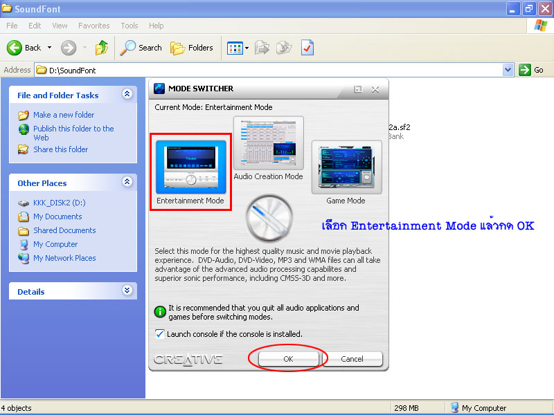
Task: Pick the Game Mode thumbnail
Action: [x=347, y=167]
